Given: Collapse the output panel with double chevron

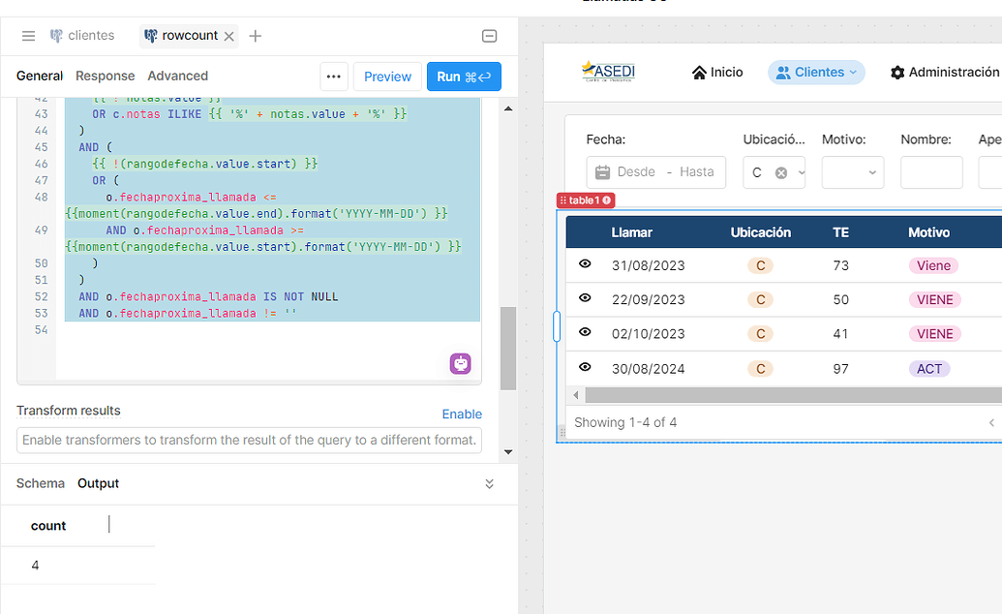Looking at the screenshot, I should pos(490,483).
